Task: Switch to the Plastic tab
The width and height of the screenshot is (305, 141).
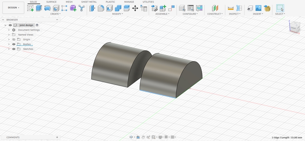Action: 111,2
